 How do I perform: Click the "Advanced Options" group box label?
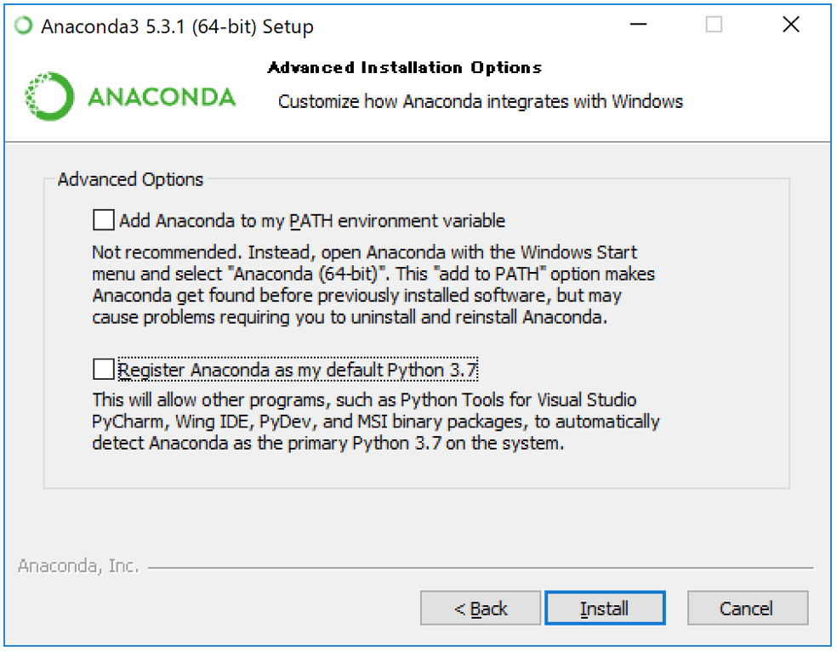click(131, 179)
